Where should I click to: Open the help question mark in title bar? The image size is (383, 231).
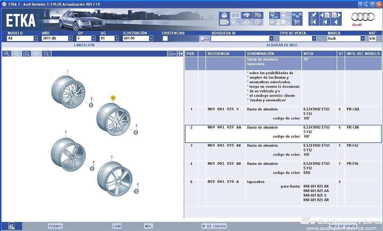click(361, 4)
